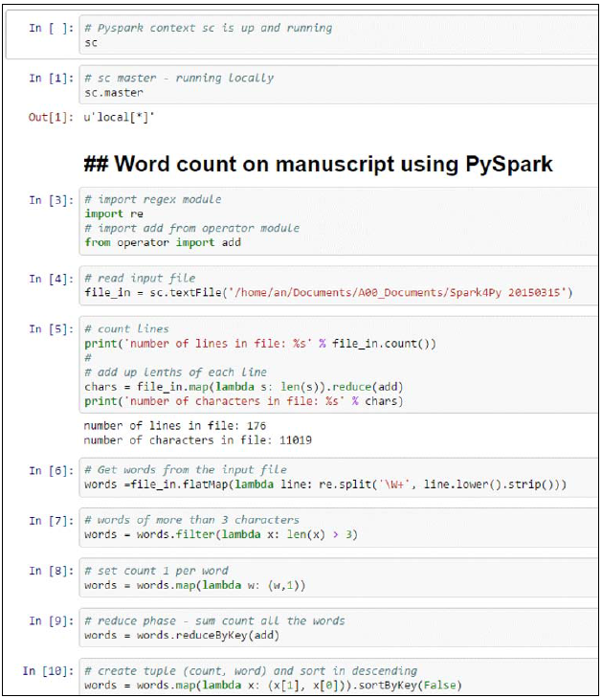Click the output text u'local[*]'
602x698 pixels.
(120, 118)
